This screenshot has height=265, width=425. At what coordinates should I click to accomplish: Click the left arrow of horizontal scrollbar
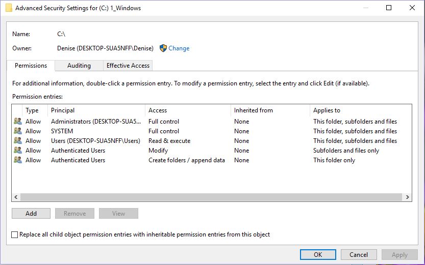(x=16, y=197)
